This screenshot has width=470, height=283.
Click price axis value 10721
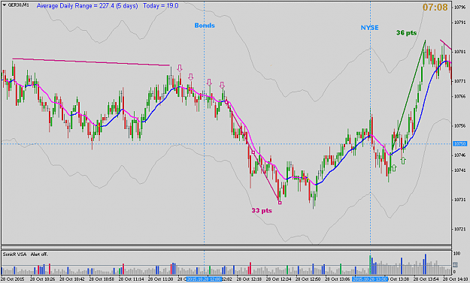(x=459, y=229)
